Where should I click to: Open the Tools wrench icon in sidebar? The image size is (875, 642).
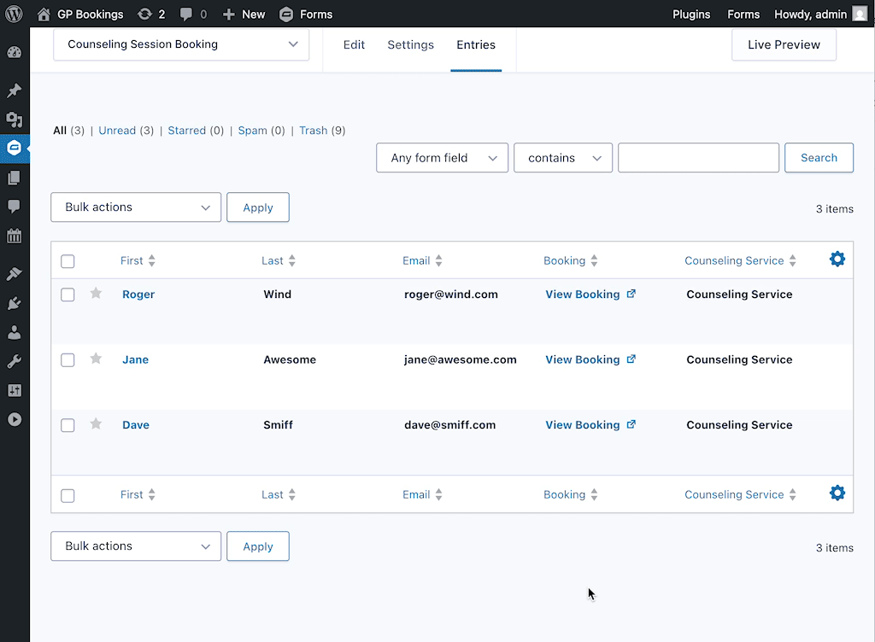[x=15, y=361]
